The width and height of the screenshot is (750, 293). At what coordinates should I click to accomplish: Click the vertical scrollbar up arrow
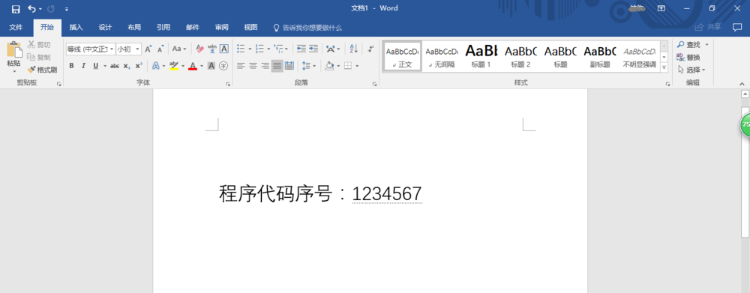[745, 94]
